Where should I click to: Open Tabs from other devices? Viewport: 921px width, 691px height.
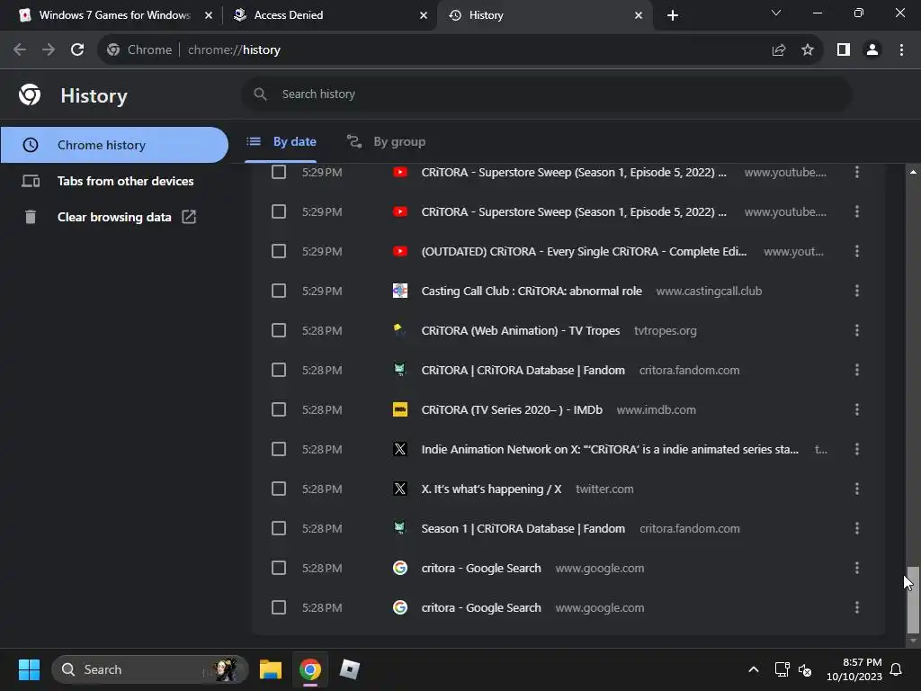click(x=114, y=181)
